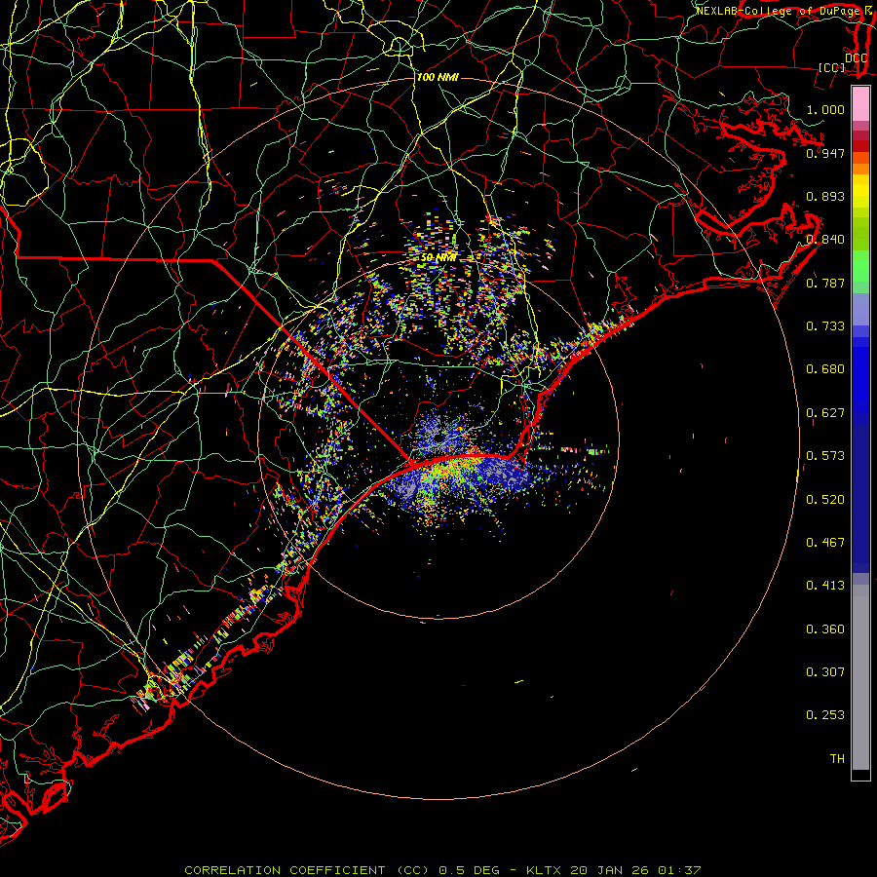Click the 50 NMI range ring label
The height and width of the screenshot is (877, 877).
pos(438,258)
